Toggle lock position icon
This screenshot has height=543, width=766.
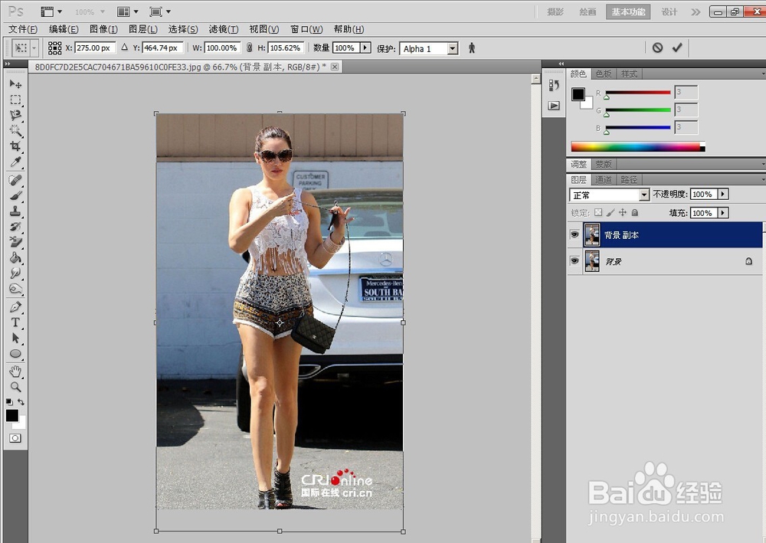[622, 212]
